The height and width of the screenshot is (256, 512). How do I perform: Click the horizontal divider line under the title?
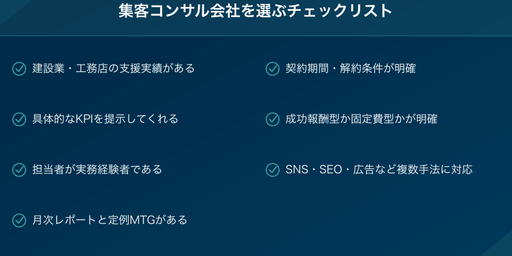click(x=256, y=36)
